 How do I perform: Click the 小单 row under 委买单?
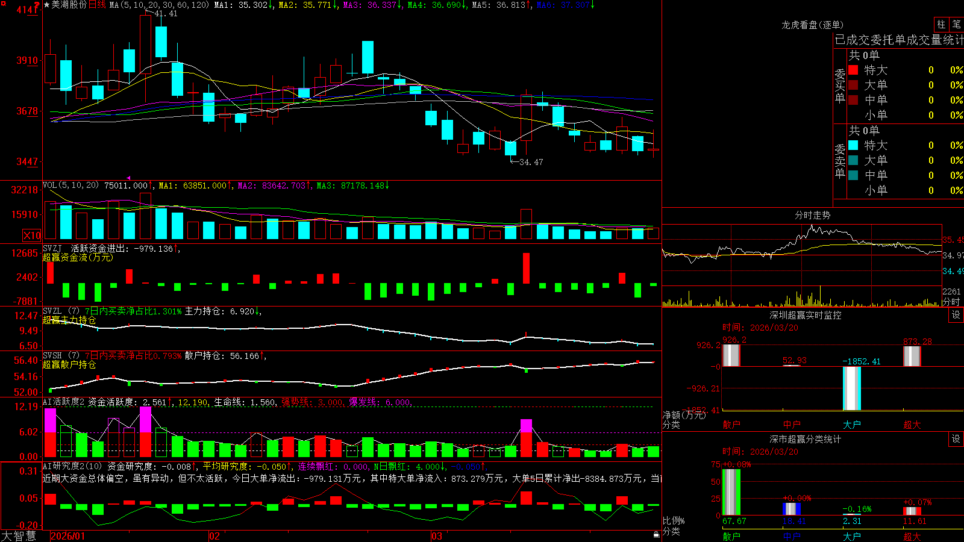point(906,115)
